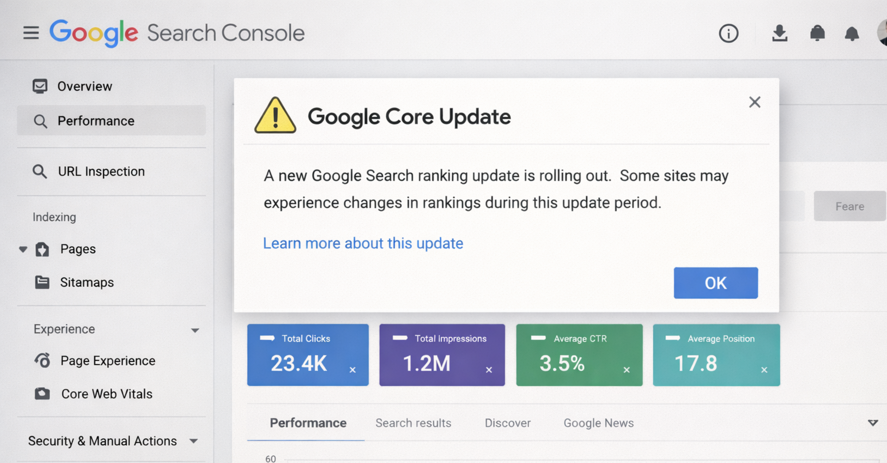Click Learn more about this update

tap(363, 243)
